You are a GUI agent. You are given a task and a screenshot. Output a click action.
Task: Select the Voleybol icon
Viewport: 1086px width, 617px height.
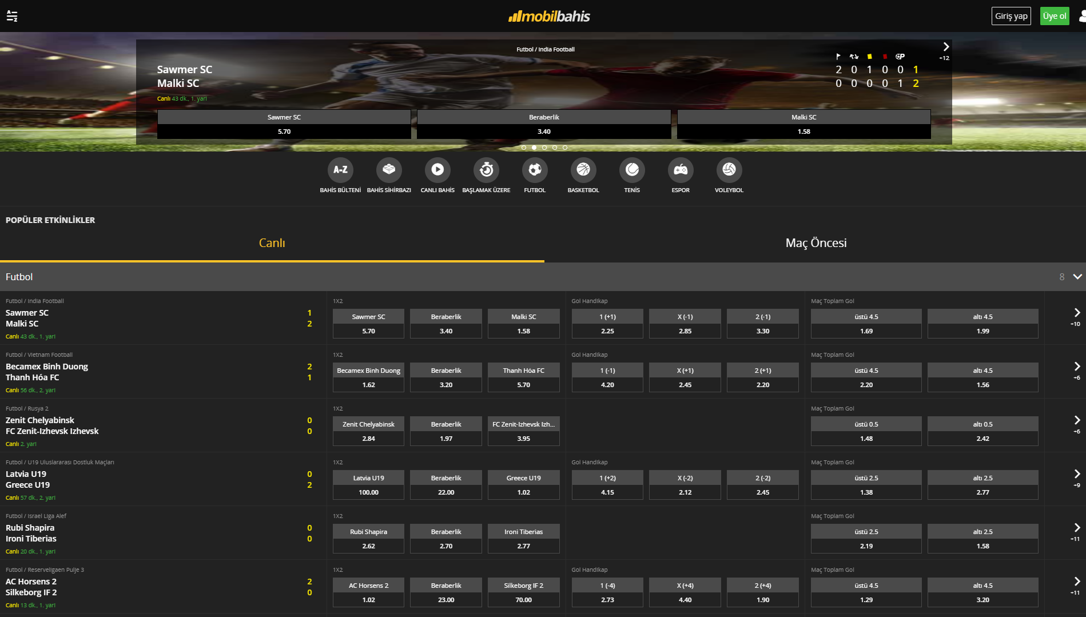click(x=729, y=170)
